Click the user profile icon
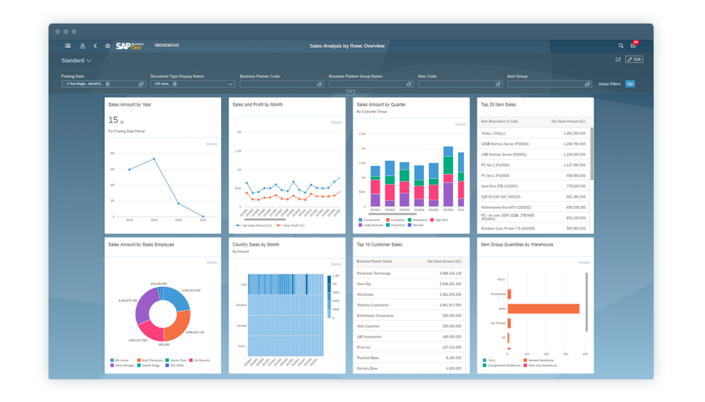 (82, 46)
